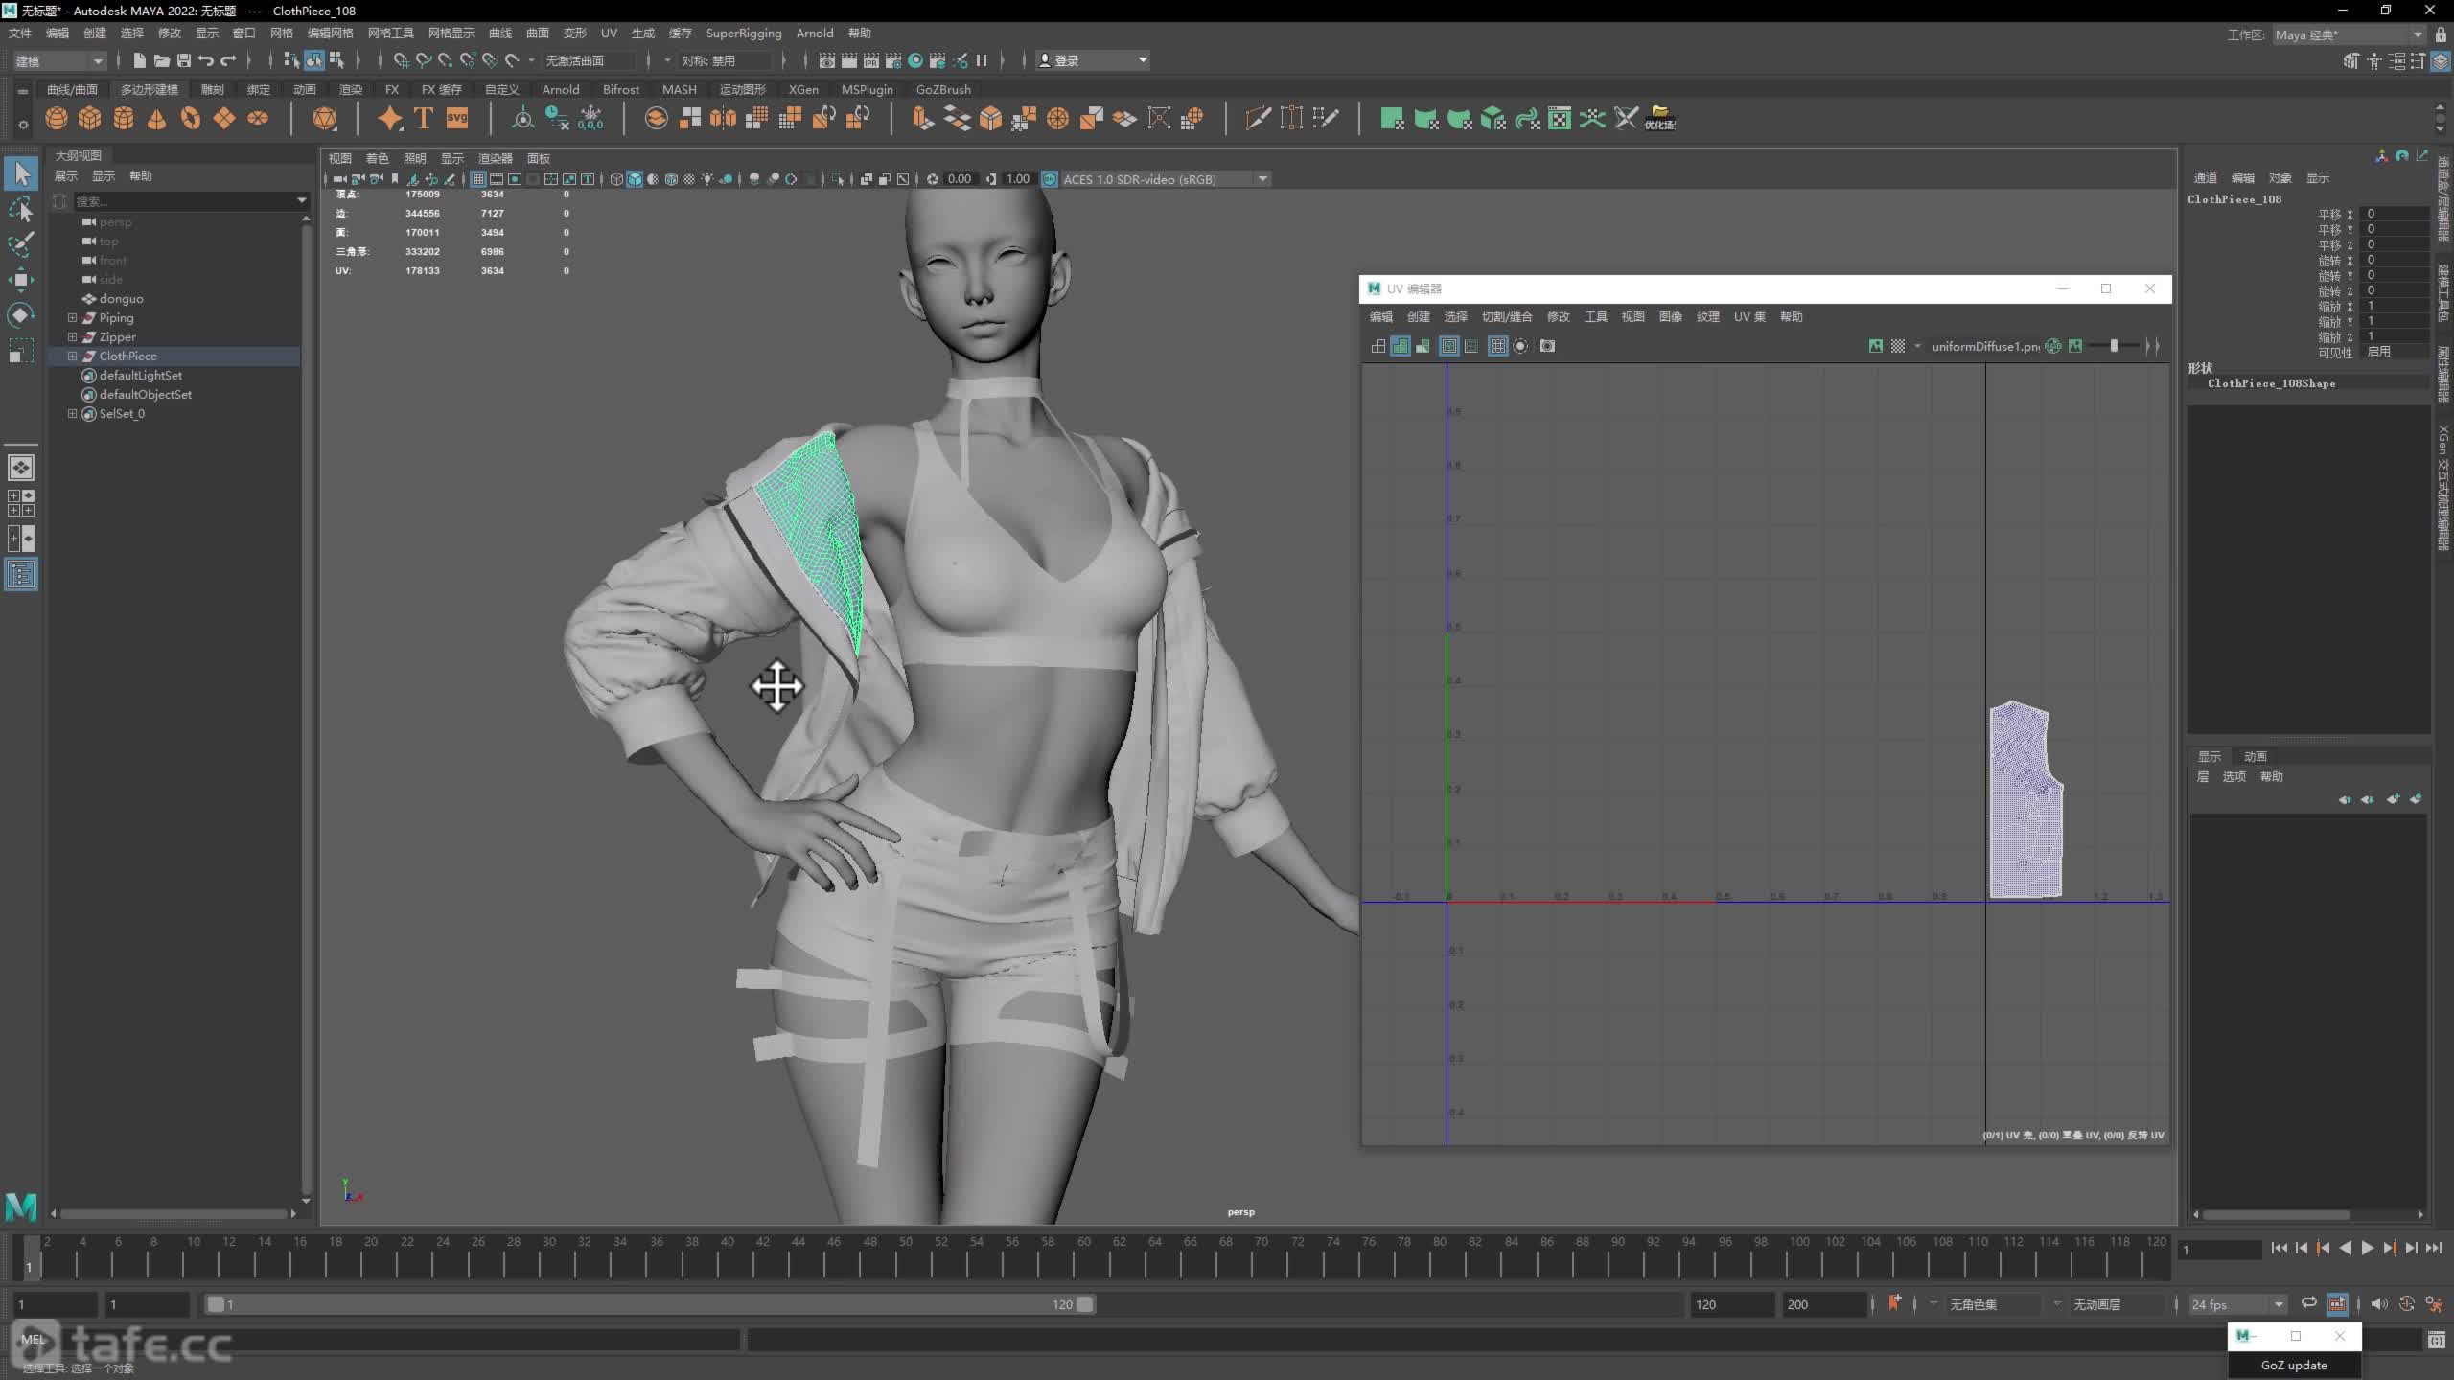This screenshot has width=2454, height=1380.
Task: Create a polygon sphere from the shelf
Action: pyautogui.click(x=57, y=118)
